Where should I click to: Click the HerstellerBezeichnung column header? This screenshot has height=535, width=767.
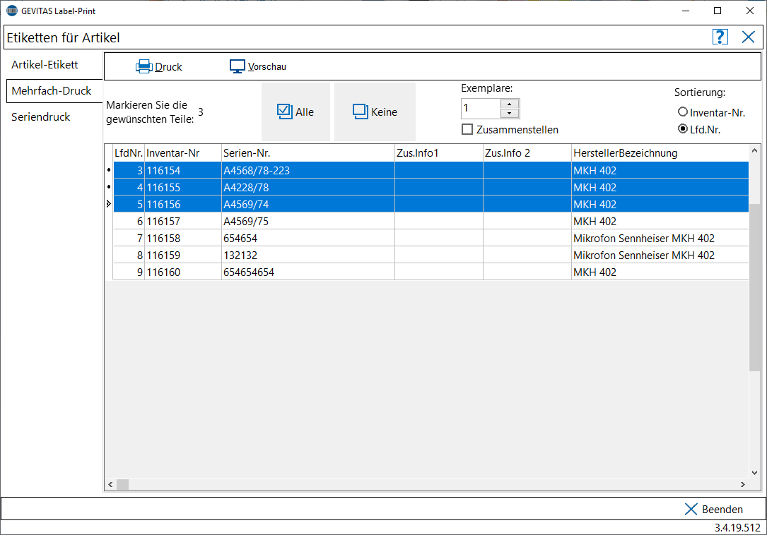660,153
